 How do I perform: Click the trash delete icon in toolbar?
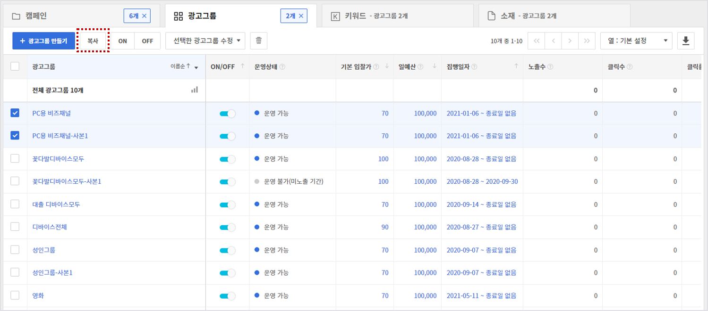tap(259, 41)
